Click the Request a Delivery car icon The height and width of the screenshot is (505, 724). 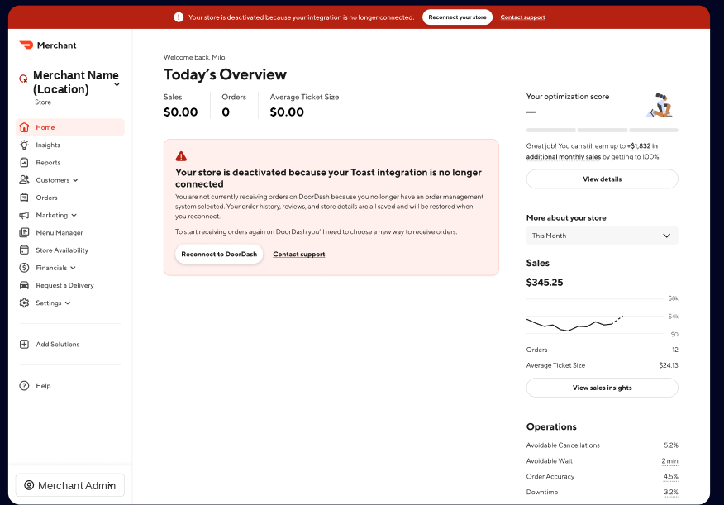pos(25,285)
